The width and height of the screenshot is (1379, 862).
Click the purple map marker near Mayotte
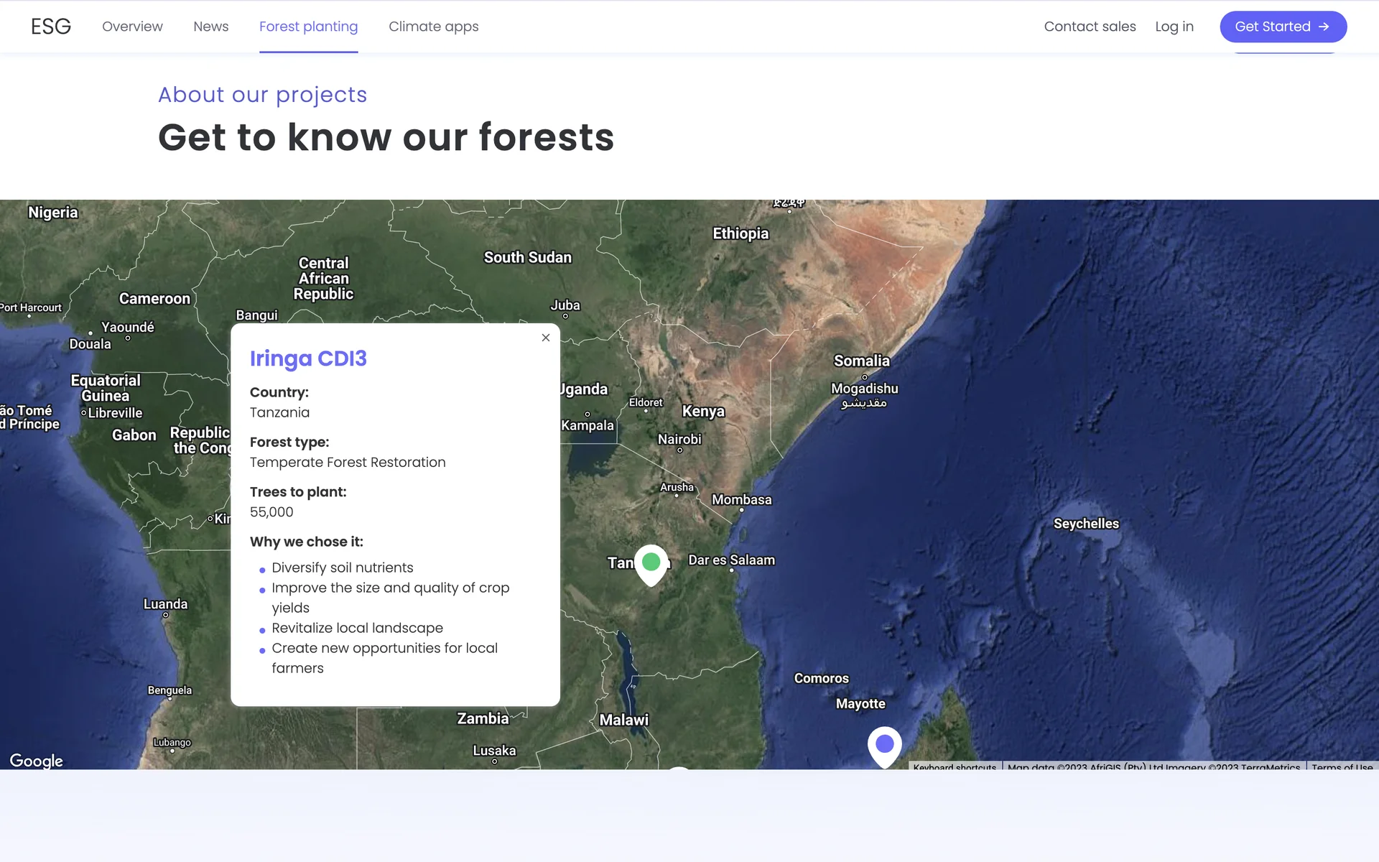pyautogui.click(x=884, y=744)
